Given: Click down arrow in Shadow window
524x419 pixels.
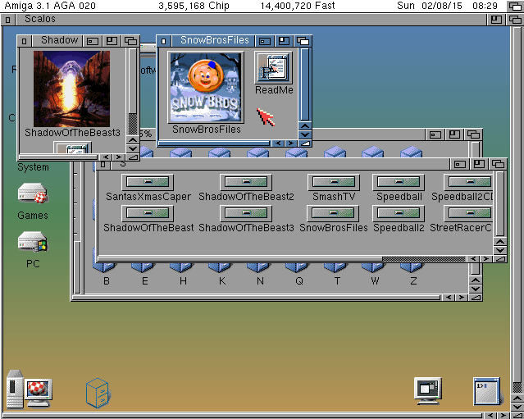Looking at the screenshot, I should 133,148.
